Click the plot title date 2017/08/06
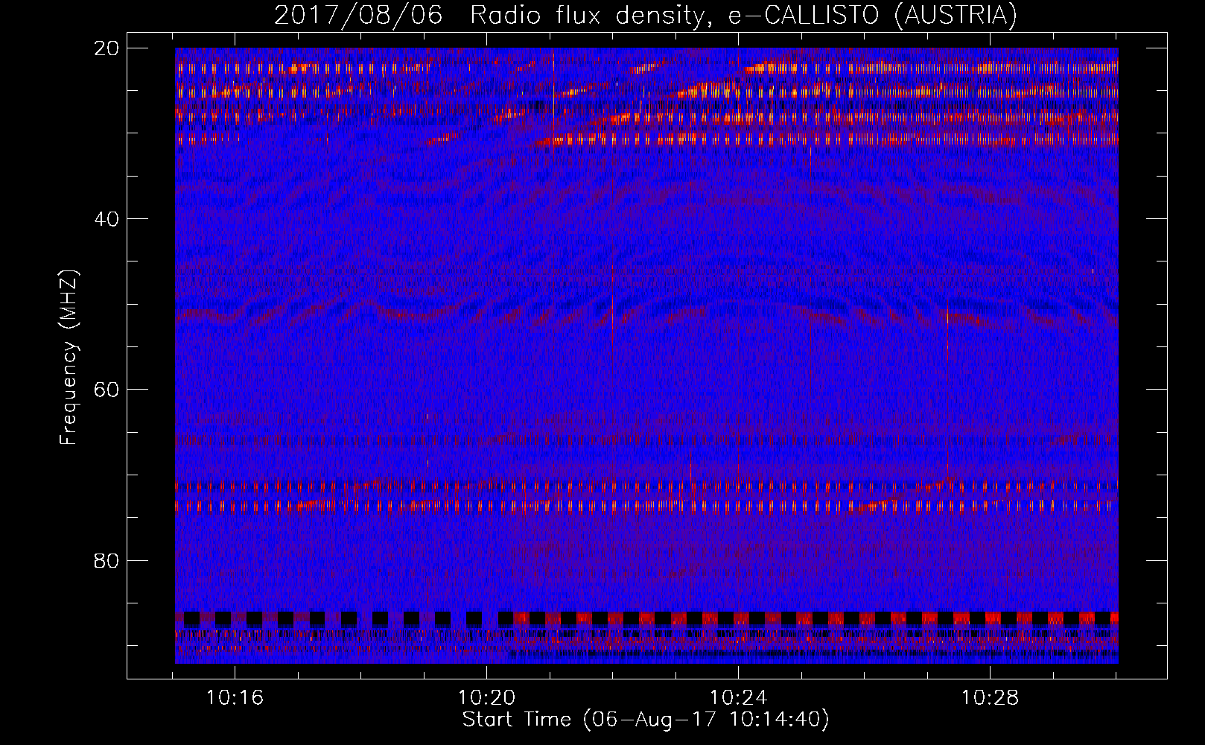Viewport: 1205px width, 745px height. [358, 15]
